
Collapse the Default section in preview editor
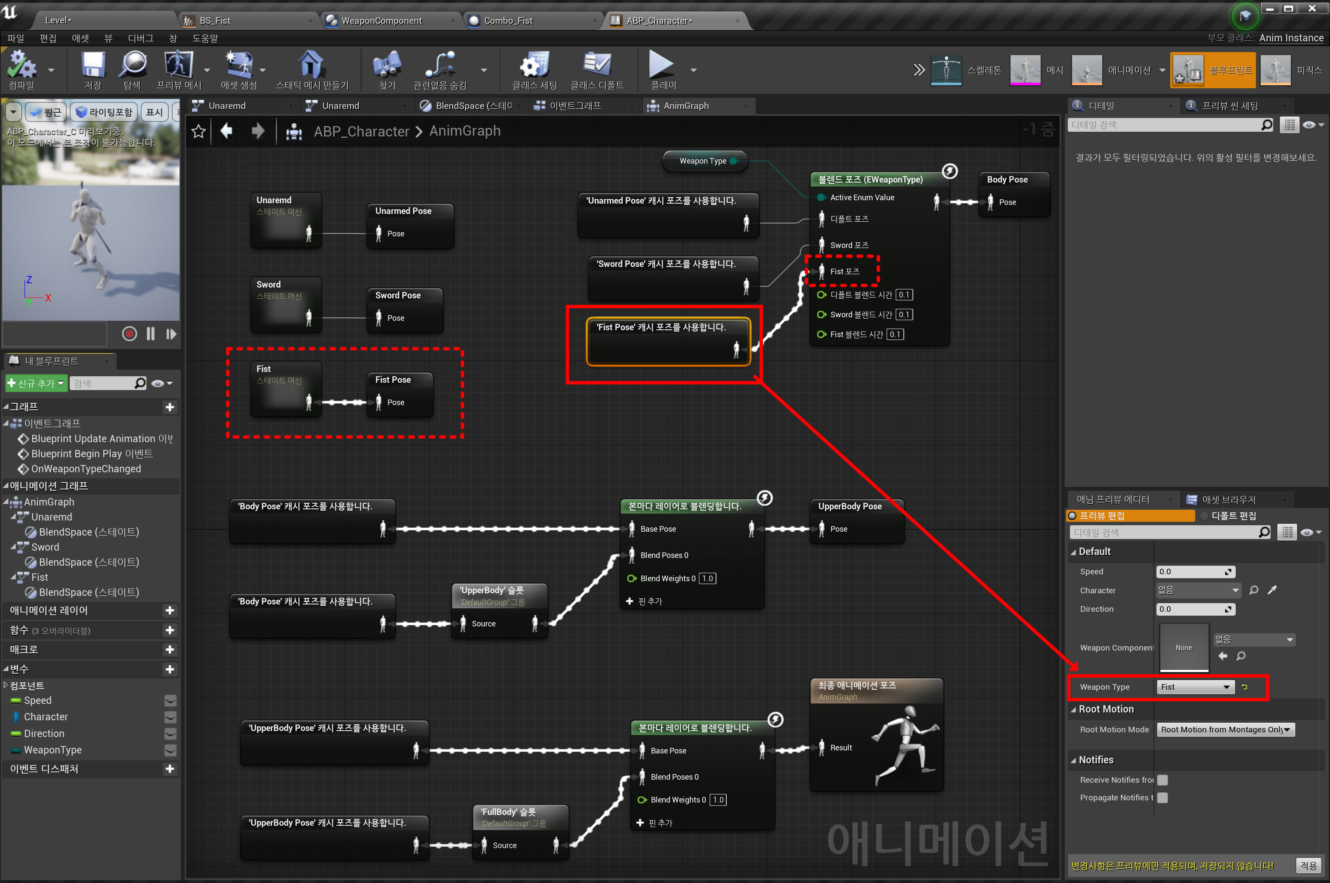coord(1073,552)
